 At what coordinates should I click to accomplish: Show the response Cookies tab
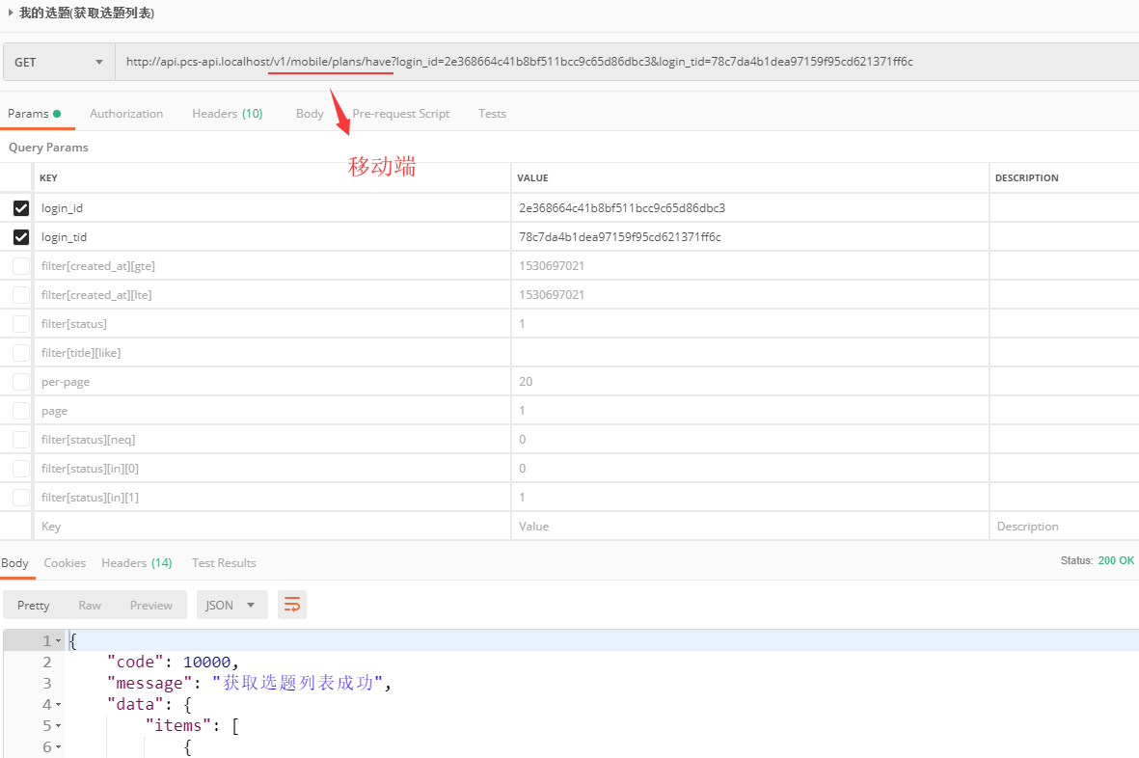click(x=65, y=563)
